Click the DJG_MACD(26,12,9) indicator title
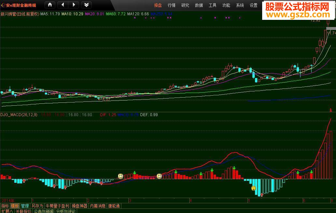This screenshot has height=213, width=336. [19, 115]
